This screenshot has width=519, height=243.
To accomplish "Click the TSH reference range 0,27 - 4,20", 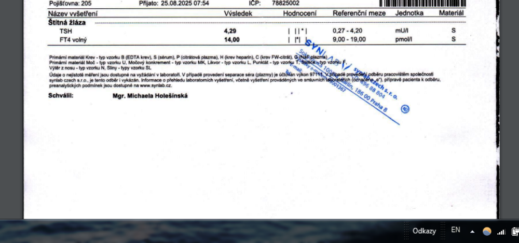I will click(347, 31).
